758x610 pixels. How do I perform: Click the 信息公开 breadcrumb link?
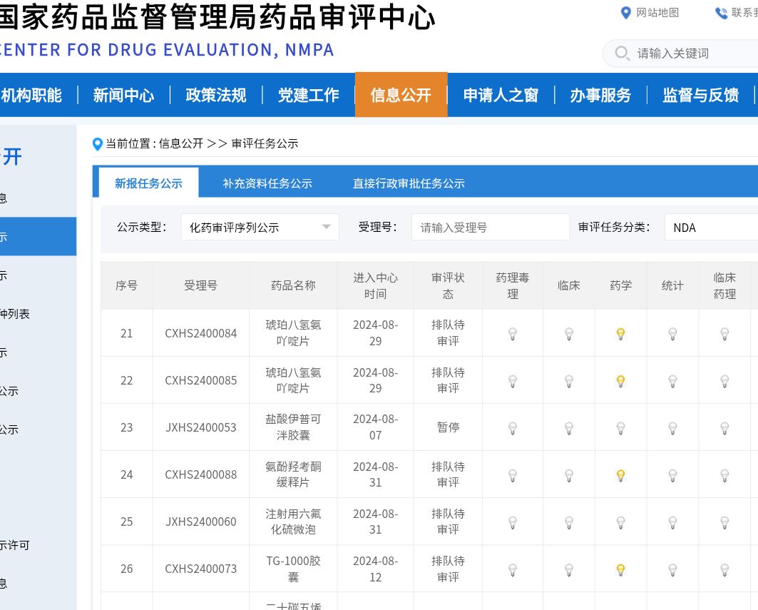click(x=181, y=143)
